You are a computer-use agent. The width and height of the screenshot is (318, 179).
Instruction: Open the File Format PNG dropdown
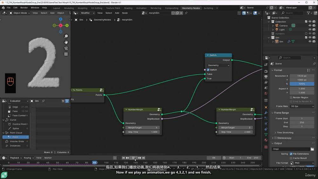click(x=302, y=163)
